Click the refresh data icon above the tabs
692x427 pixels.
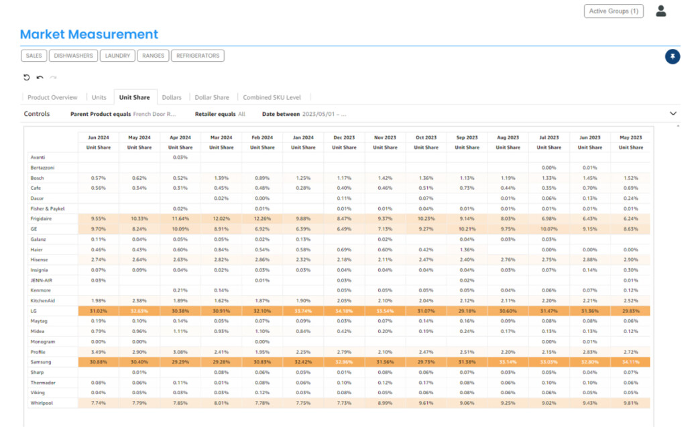[27, 77]
